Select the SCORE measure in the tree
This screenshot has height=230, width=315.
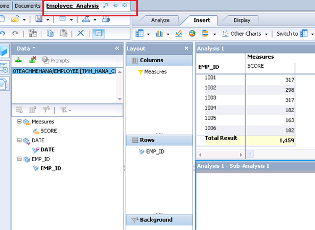coord(49,131)
